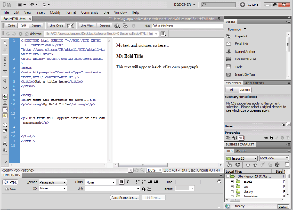
Task: Toggle Live Code mode
Action: point(56,26)
